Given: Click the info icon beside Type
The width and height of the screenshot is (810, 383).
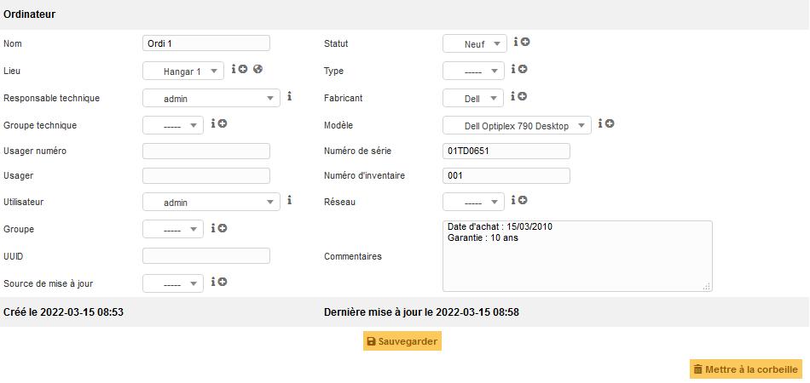Looking at the screenshot, I should point(513,70).
